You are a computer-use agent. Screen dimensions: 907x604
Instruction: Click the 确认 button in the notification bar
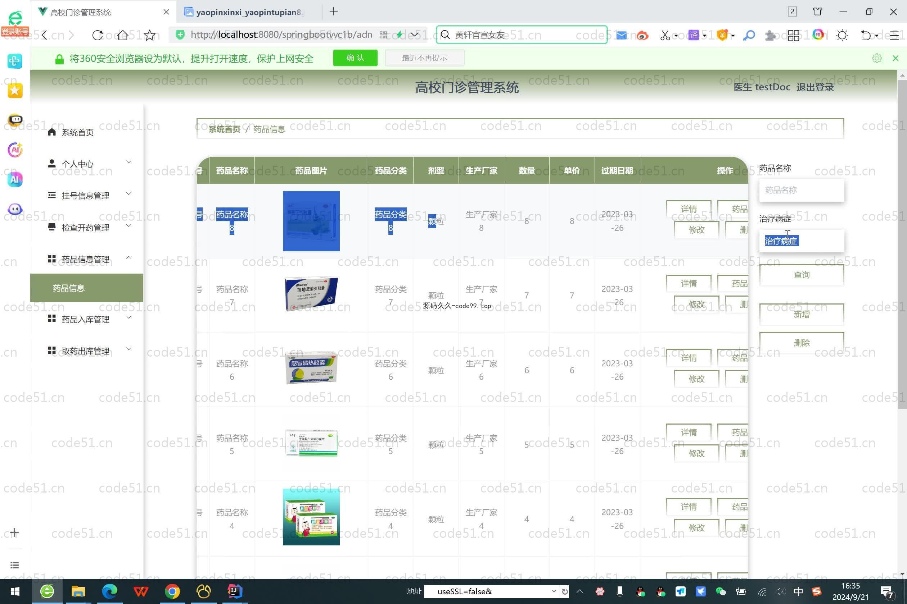(355, 58)
